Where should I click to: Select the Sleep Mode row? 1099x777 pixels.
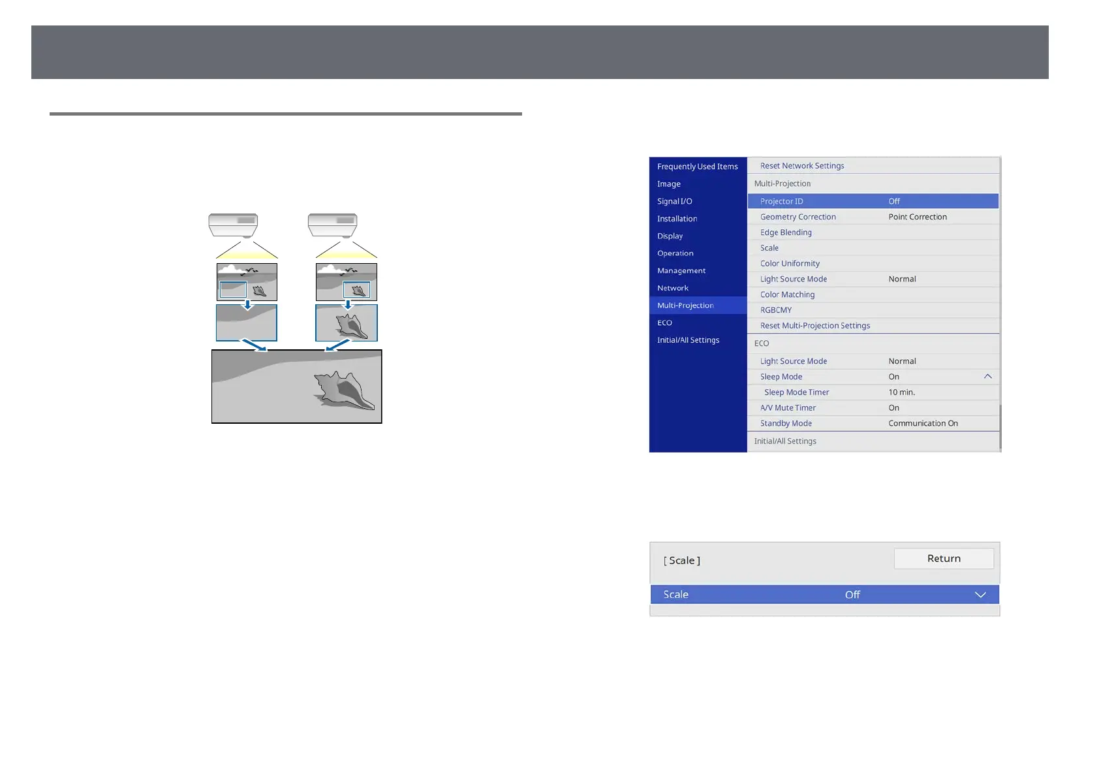(x=873, y=377)
